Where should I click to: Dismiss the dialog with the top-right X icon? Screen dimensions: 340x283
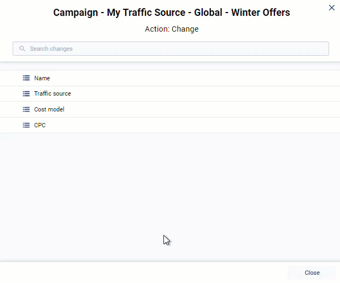331,8
